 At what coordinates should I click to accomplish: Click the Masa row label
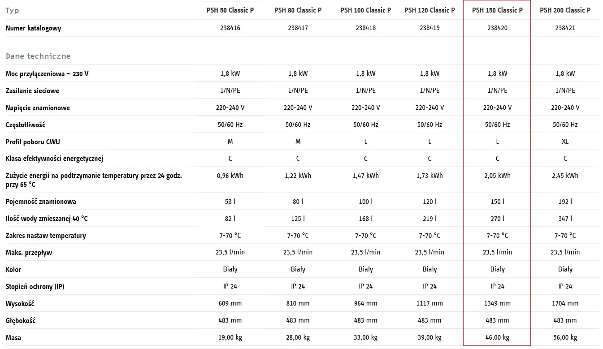pos(13,338)
